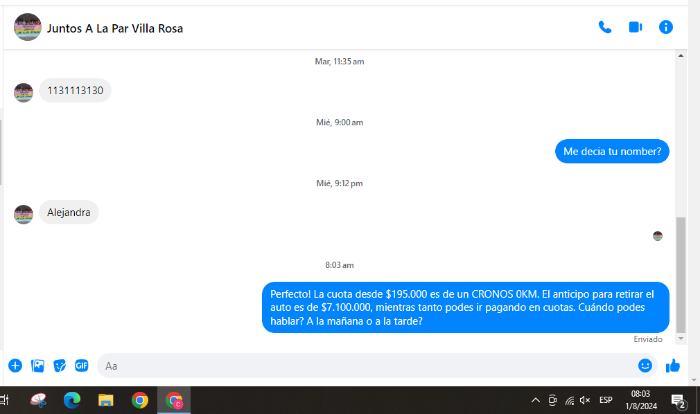Open more actions with the plus icon
This screenshot has height=414, width=700.
pos(15,366)
